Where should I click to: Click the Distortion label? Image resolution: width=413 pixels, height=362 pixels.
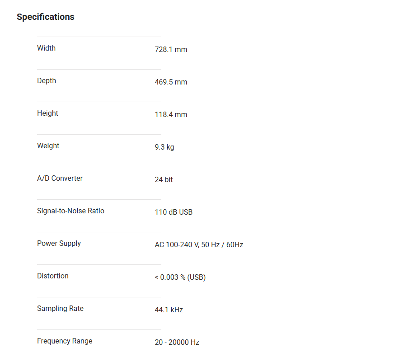pos(53,276)
